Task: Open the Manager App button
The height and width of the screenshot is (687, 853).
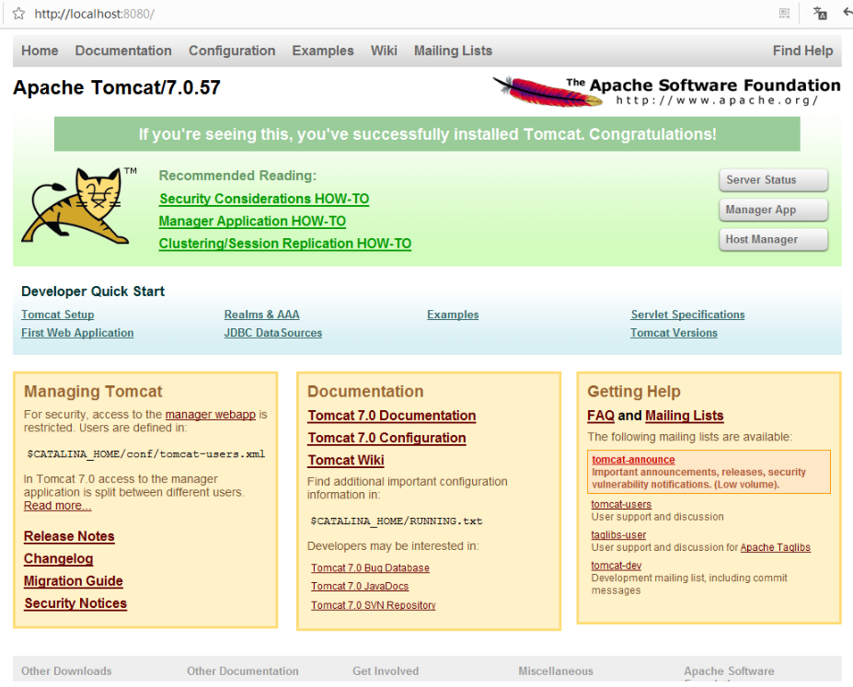Action: (773, 210)
